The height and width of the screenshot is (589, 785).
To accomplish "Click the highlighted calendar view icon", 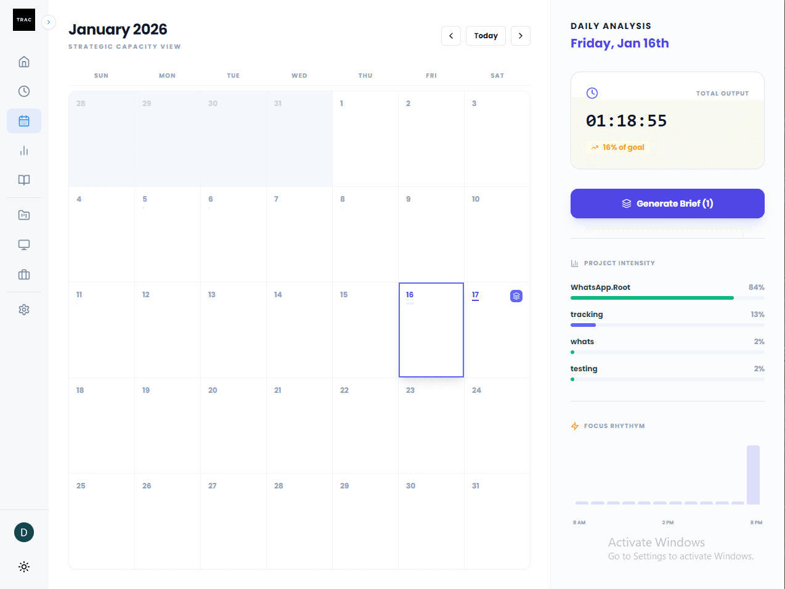I will click(x=23, y=120).
